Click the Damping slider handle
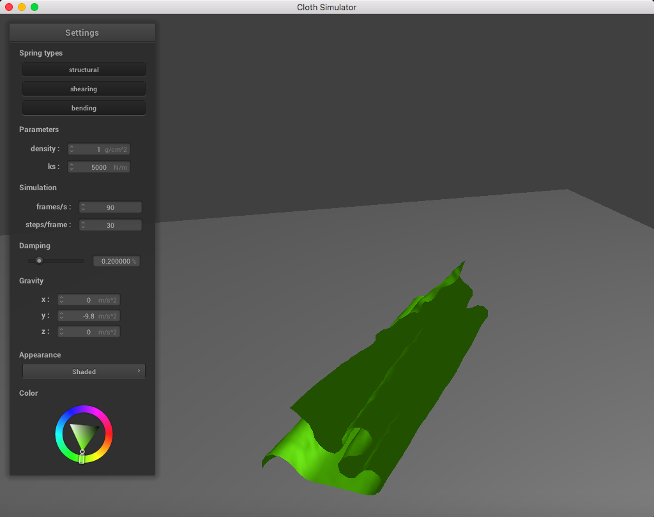Image resolution: width=654 pixels, height=517 pixels. click(39, 261)
